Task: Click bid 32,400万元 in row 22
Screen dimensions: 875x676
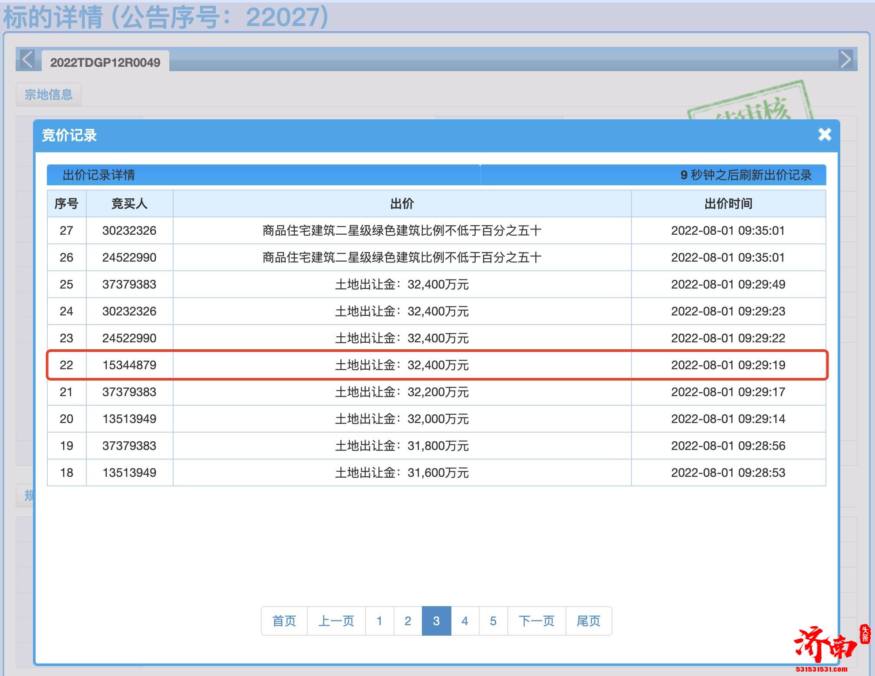Action: 402,365
